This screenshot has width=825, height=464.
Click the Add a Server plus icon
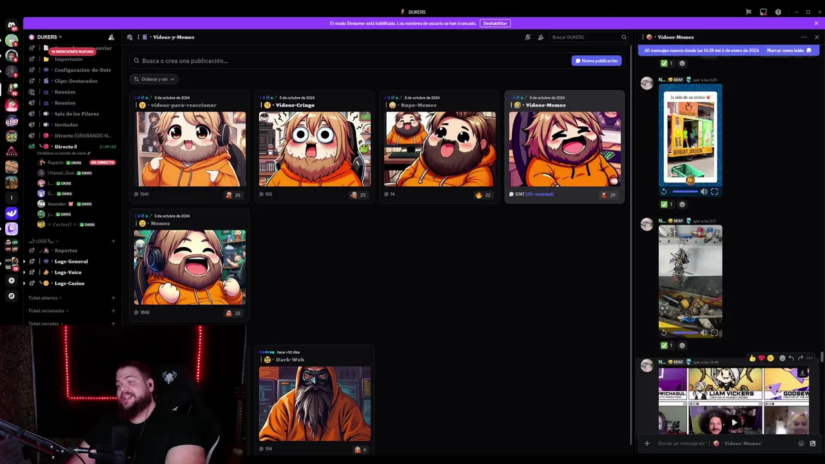point(11,280)
